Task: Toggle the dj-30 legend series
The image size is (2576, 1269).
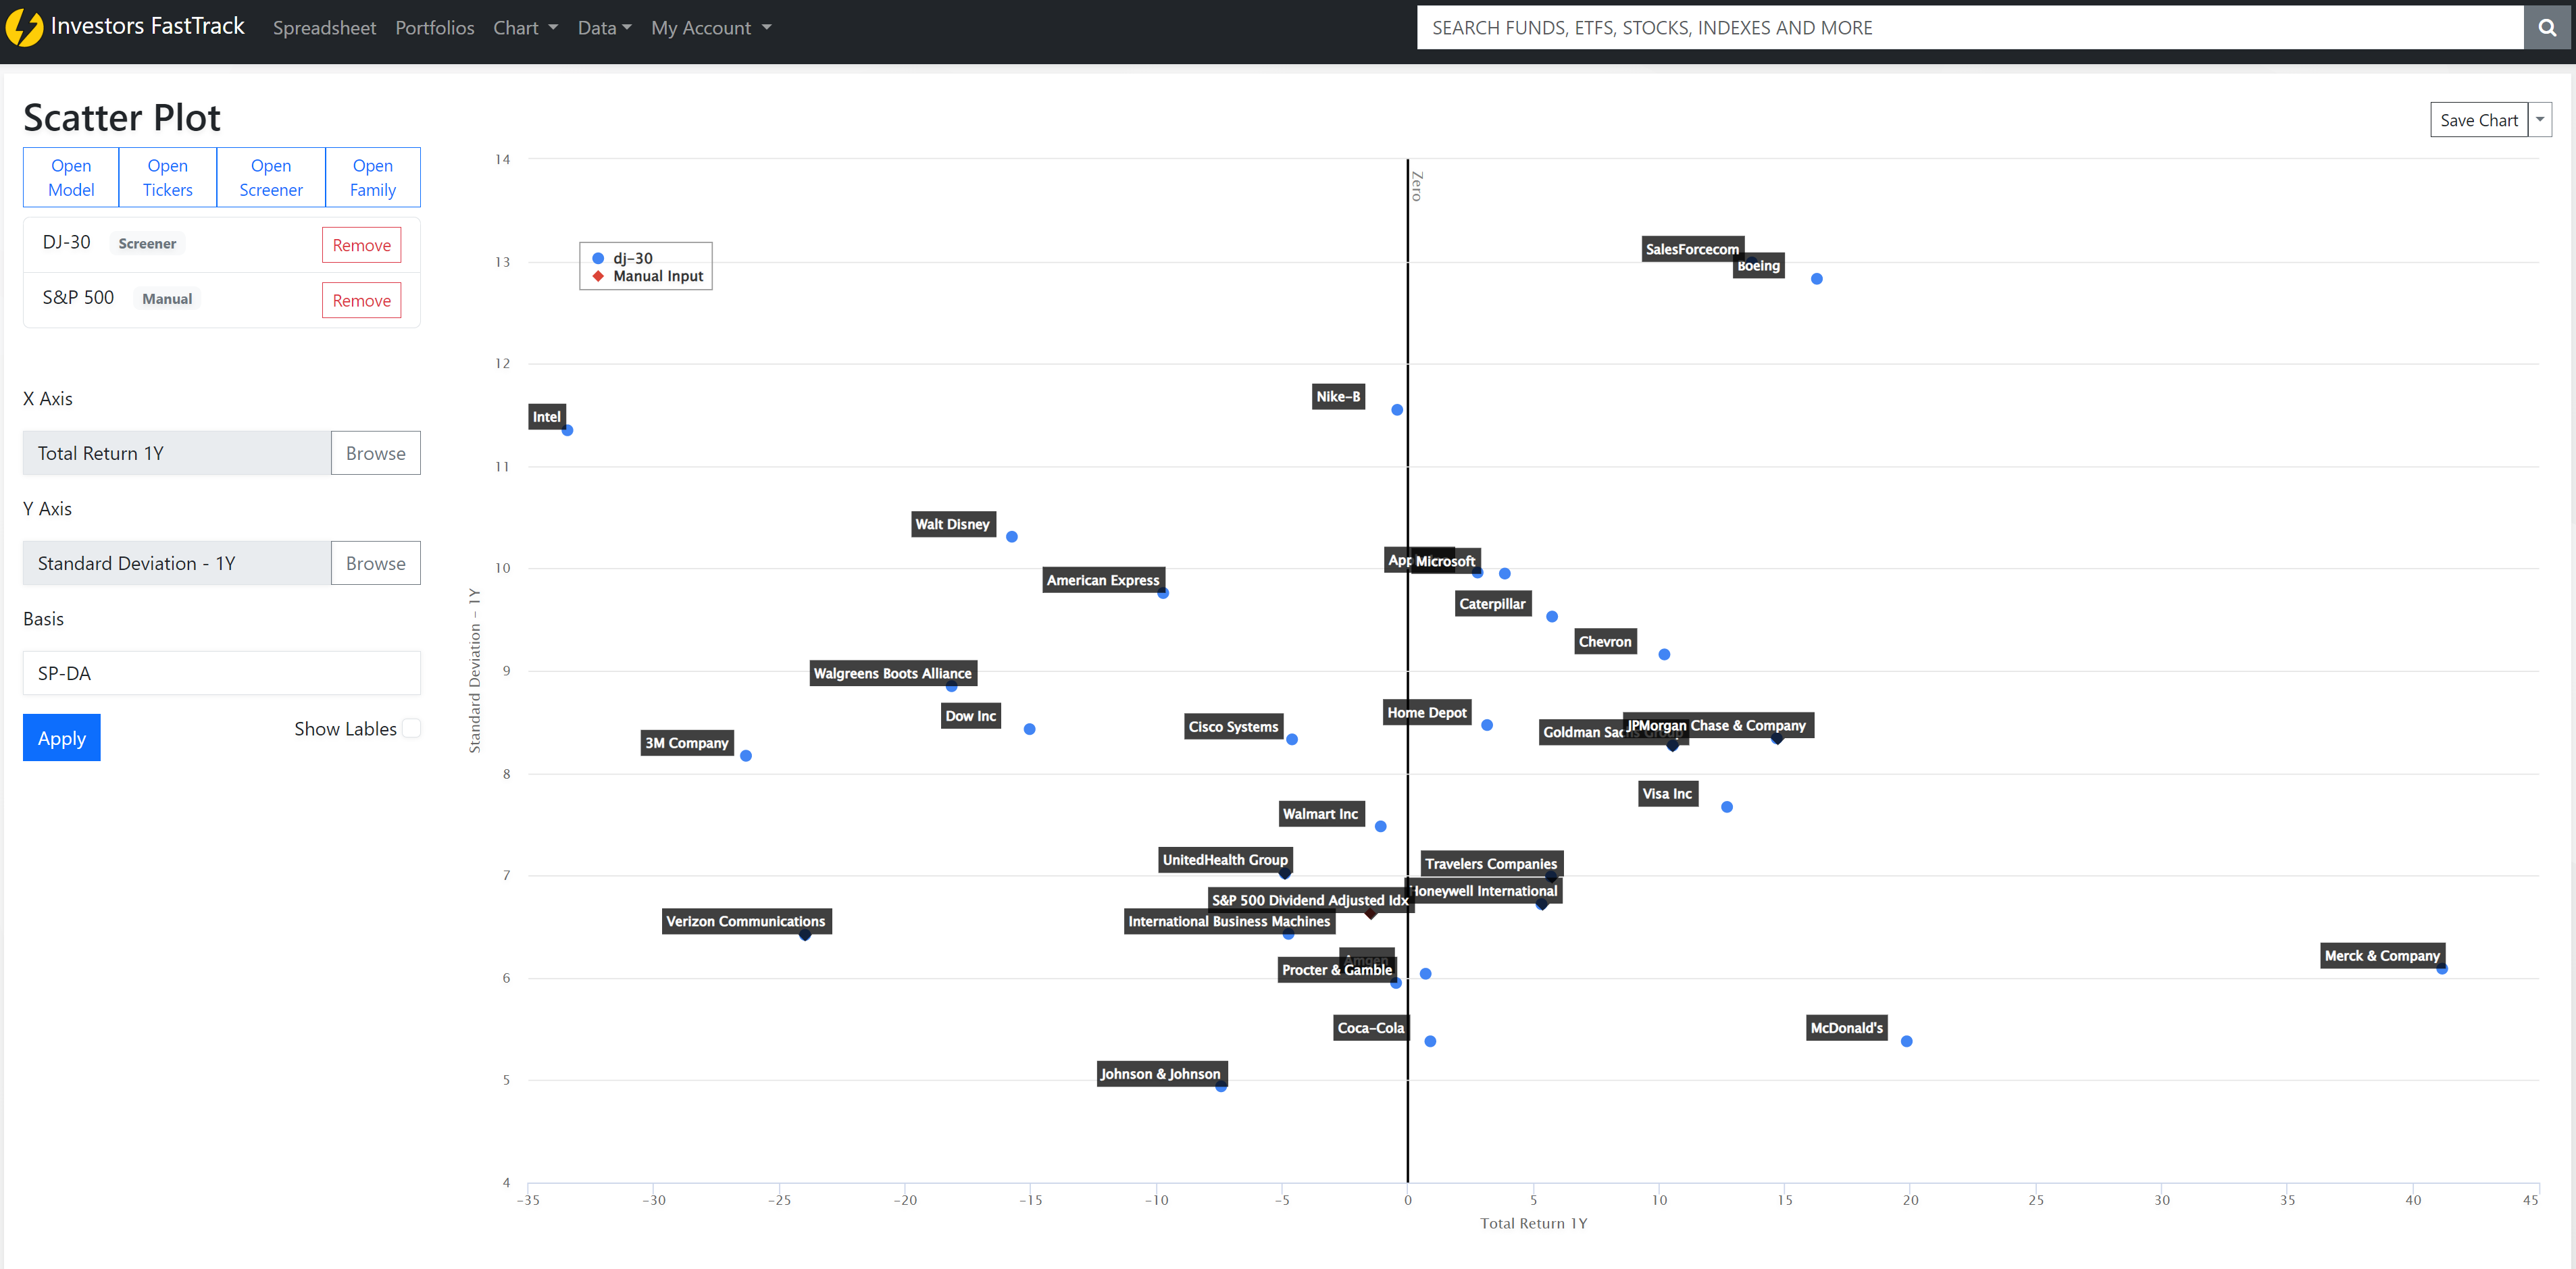Action: 623,258
